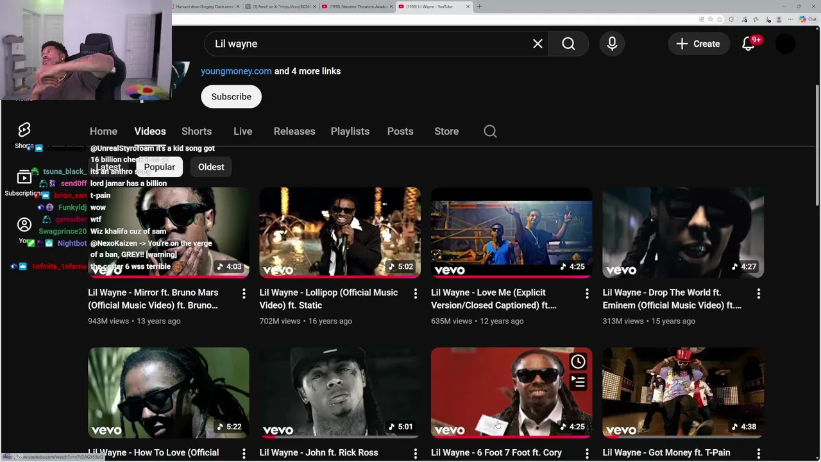This screenshot has width=821, height=462.
Task: Add 6 Foot 7 Foot to queue
Action: coord(578,382)
